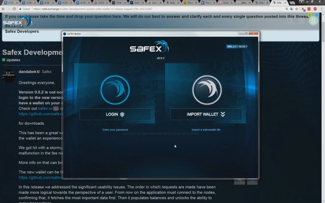Switch to the 'Dash' browser tab

point(137,3)
